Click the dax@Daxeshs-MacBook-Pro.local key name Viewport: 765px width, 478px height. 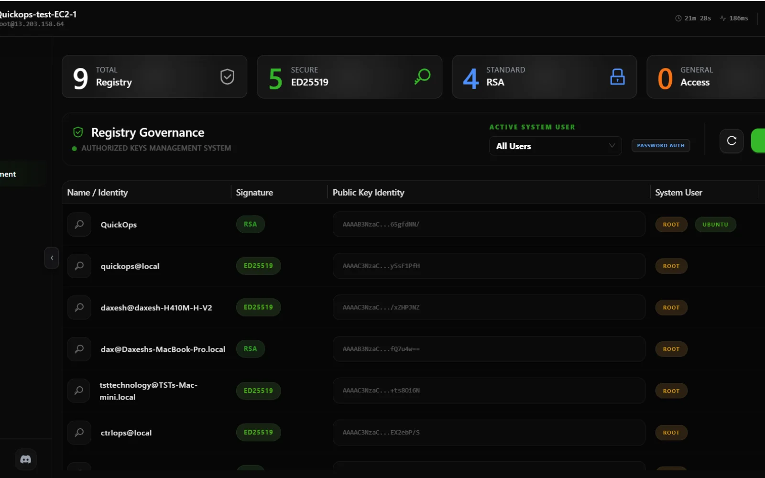point(163,349)
